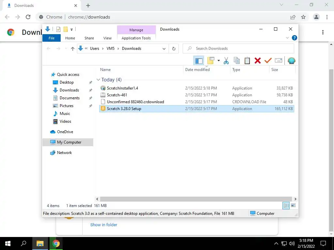Click quick access New folder icon
Viewport: 334px width, 250px height.
[x=66, y=29]
